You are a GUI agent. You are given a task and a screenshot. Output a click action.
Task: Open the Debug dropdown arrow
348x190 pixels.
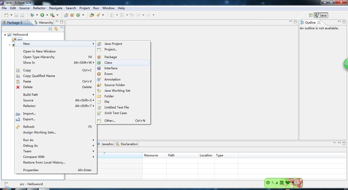pos(37,15)
